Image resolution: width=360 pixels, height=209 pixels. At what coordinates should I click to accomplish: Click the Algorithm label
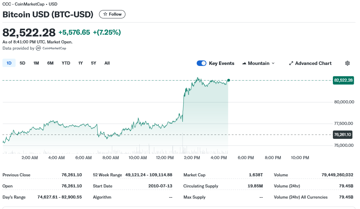[x=102, y=197]
